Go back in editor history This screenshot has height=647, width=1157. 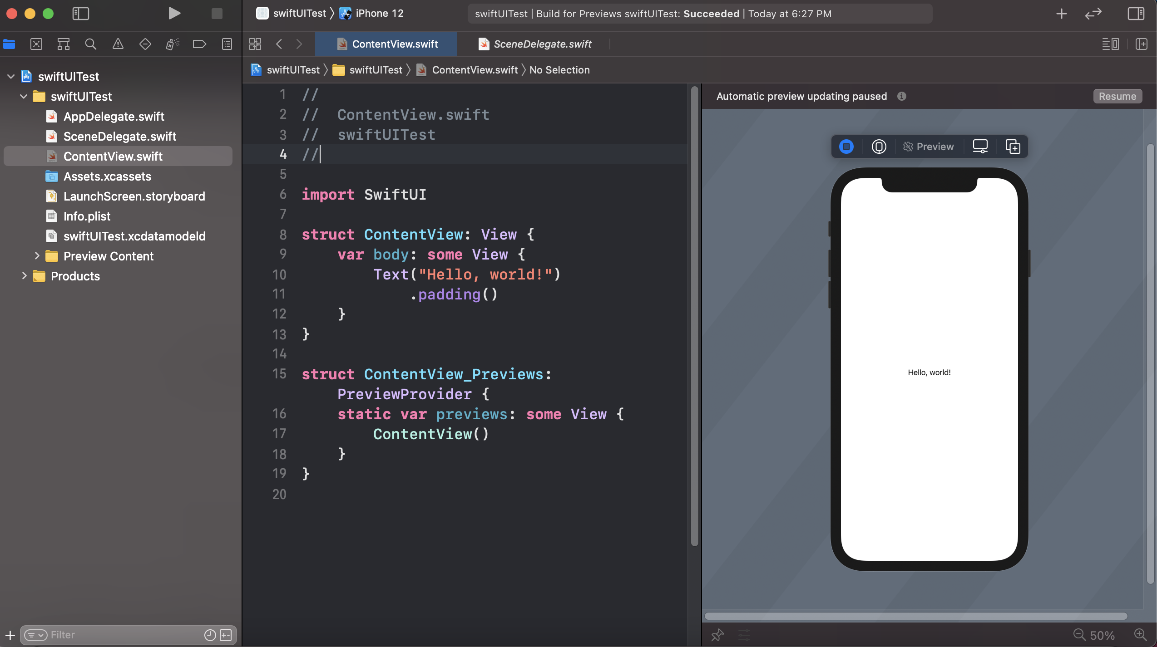279,44
